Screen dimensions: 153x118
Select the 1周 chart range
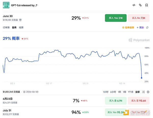tap(124, 92)
